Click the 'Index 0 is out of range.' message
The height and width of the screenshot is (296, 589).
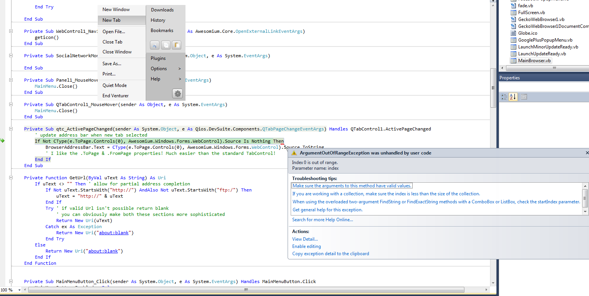pyautogui.click(x=315, y=162)
